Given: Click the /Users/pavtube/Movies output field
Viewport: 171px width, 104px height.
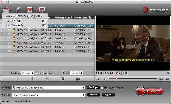Looking at the screenshot, I should click(x=47, y=95).
